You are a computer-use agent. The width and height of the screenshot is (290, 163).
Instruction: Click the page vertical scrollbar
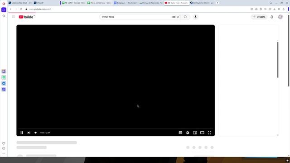pyautogui.click(x=289, y=50)
